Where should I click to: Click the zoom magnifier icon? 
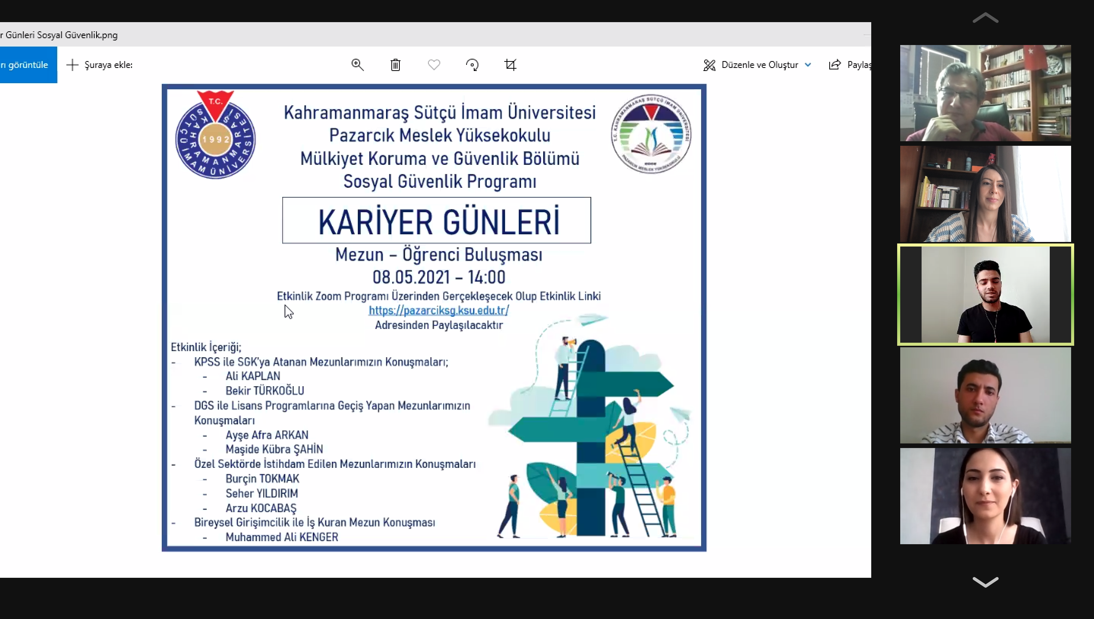coord(357,64)
